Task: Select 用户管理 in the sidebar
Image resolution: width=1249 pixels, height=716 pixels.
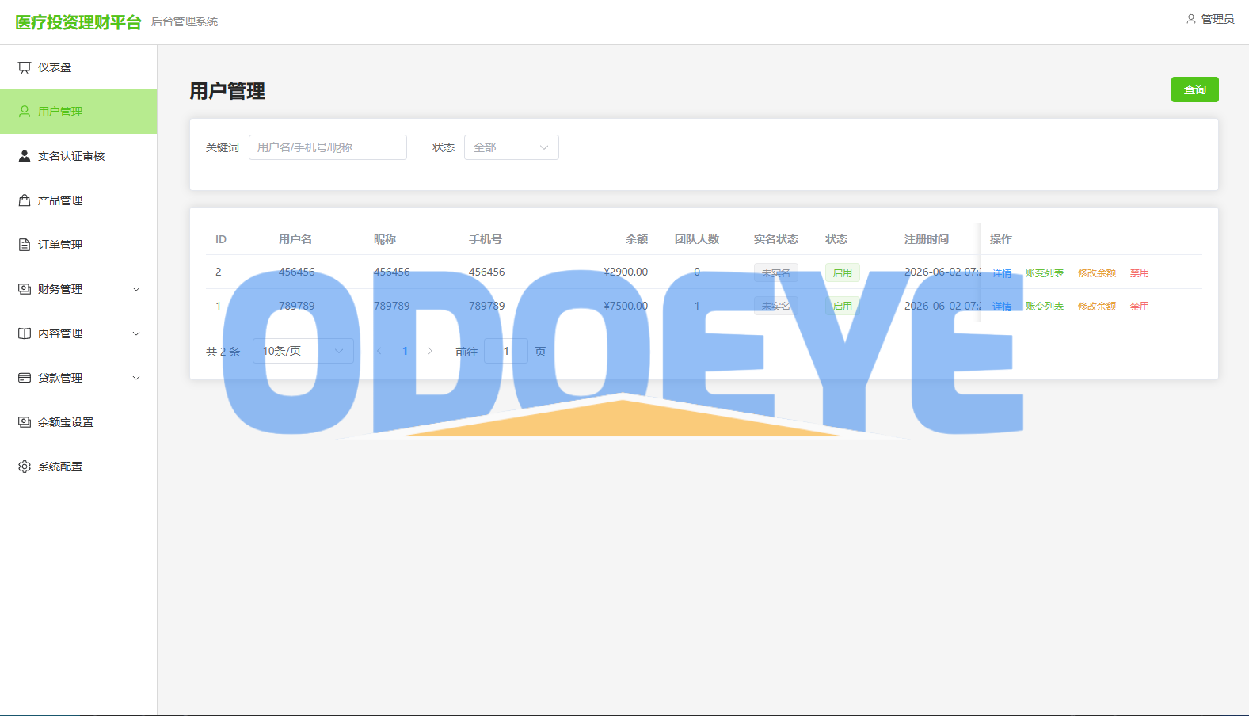Action: tap(78, 112)
